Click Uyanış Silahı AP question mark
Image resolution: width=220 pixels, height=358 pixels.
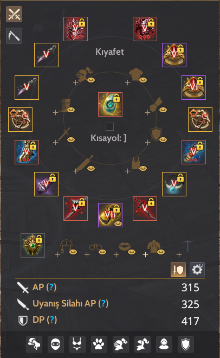103,303
